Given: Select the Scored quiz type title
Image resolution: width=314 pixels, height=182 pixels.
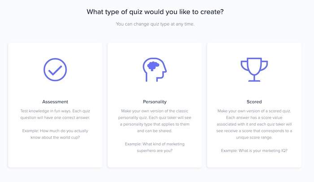Looking at the screenshot, I should pos(254,102).
